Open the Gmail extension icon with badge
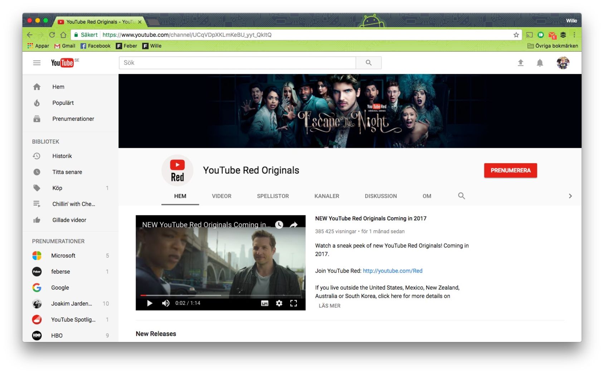Viewport: 604px width, 374px height. pos(552,35)
